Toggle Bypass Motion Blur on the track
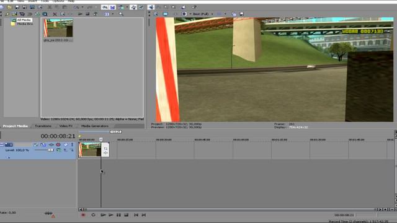397x223 pixels. coord(36,144)
